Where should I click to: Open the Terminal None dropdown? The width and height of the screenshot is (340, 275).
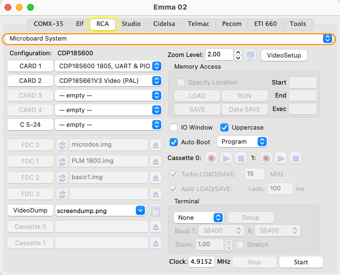pyautogui.click(x=198, y=218)
